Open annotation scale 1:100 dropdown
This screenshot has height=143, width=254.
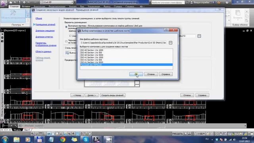pyautogui.click(x=200, y=134)
